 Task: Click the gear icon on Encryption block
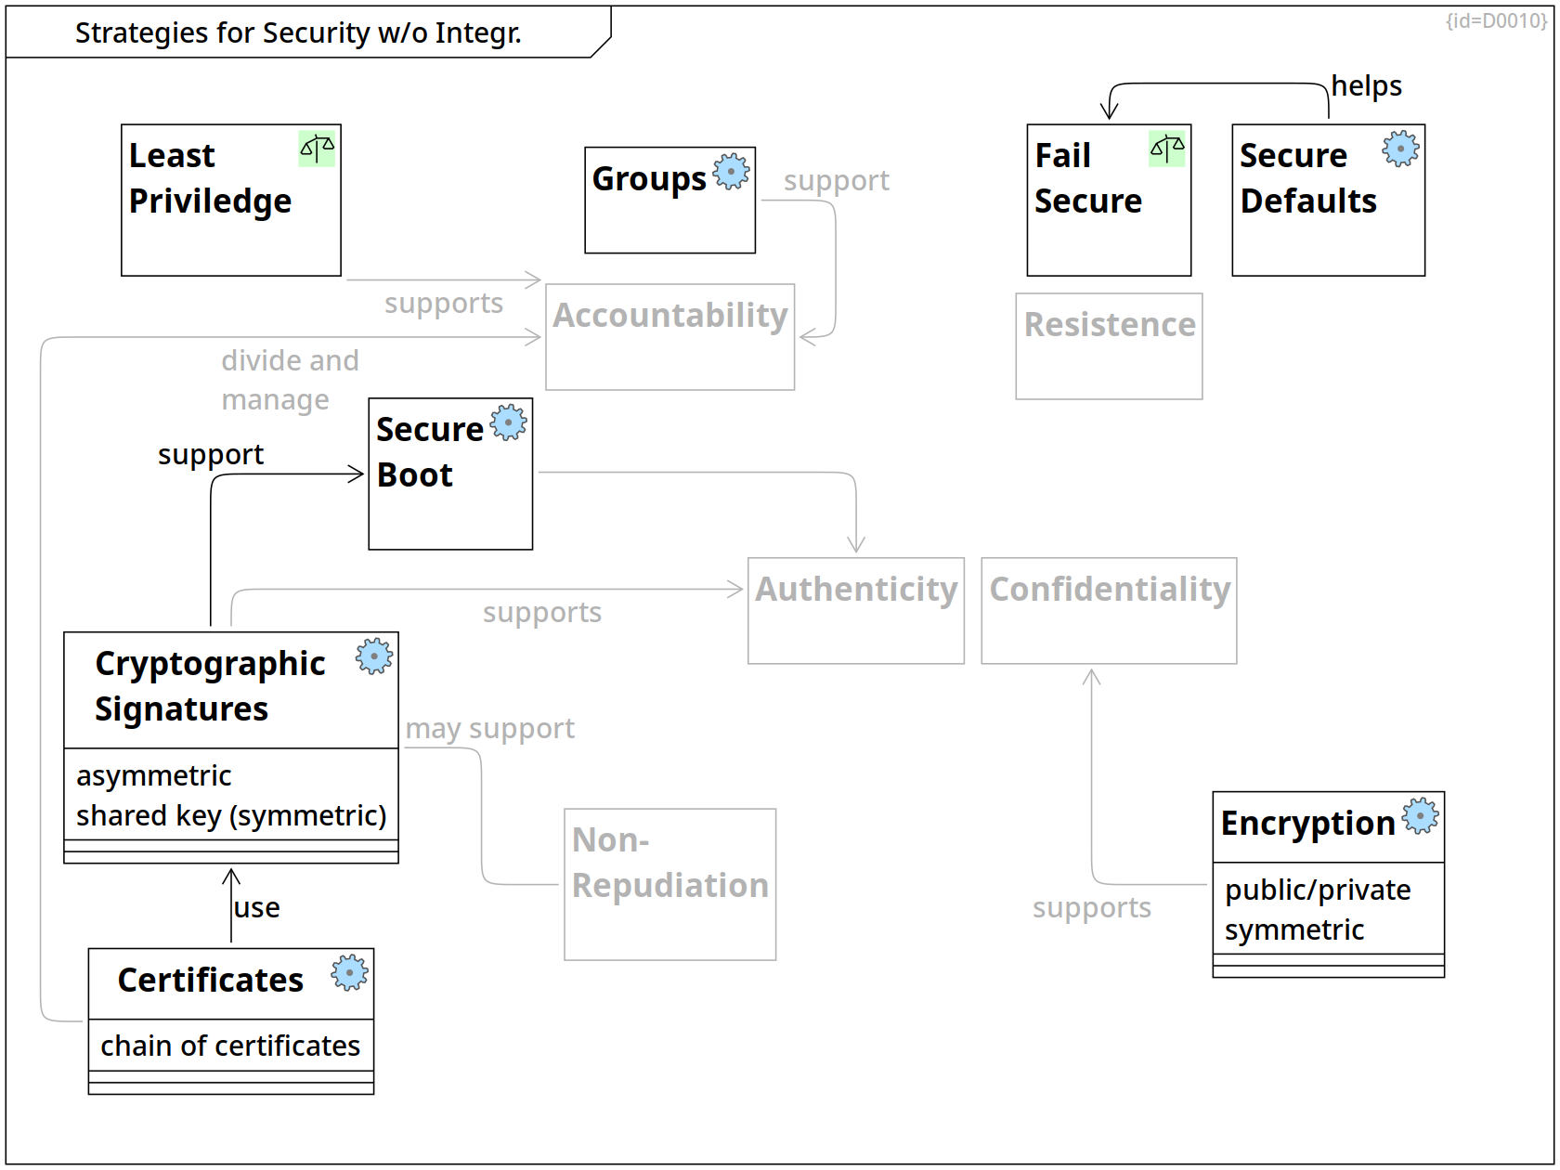click(x=1420, y=816)
